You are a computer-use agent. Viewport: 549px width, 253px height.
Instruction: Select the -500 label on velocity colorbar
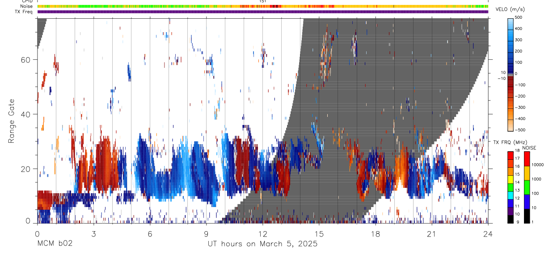[520, 130]
